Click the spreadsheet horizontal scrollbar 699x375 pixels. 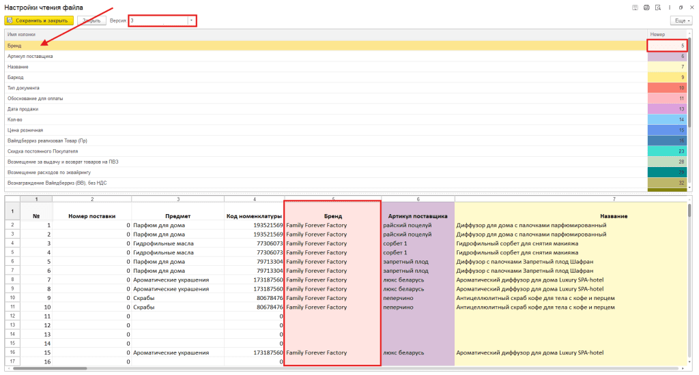coord(48,369)
